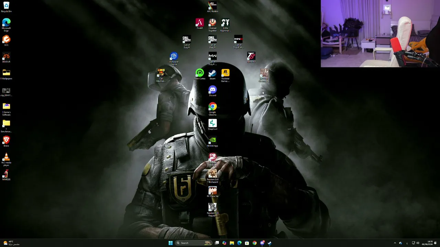Open the notifications bell in the tray

(436, 243)
